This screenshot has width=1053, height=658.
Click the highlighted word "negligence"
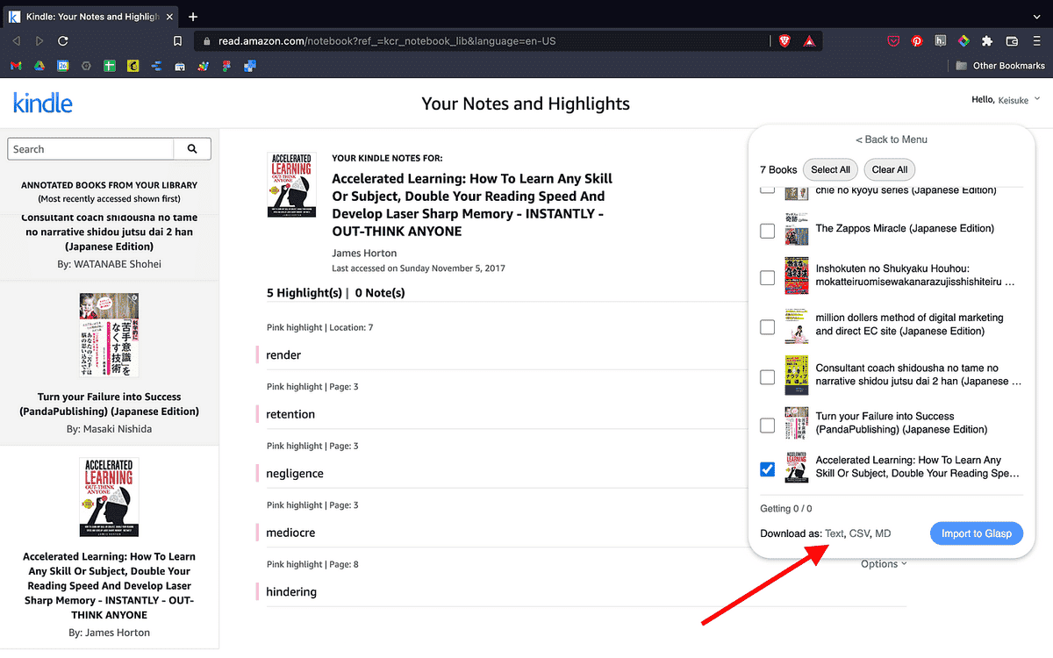click(x=295, y=474)
